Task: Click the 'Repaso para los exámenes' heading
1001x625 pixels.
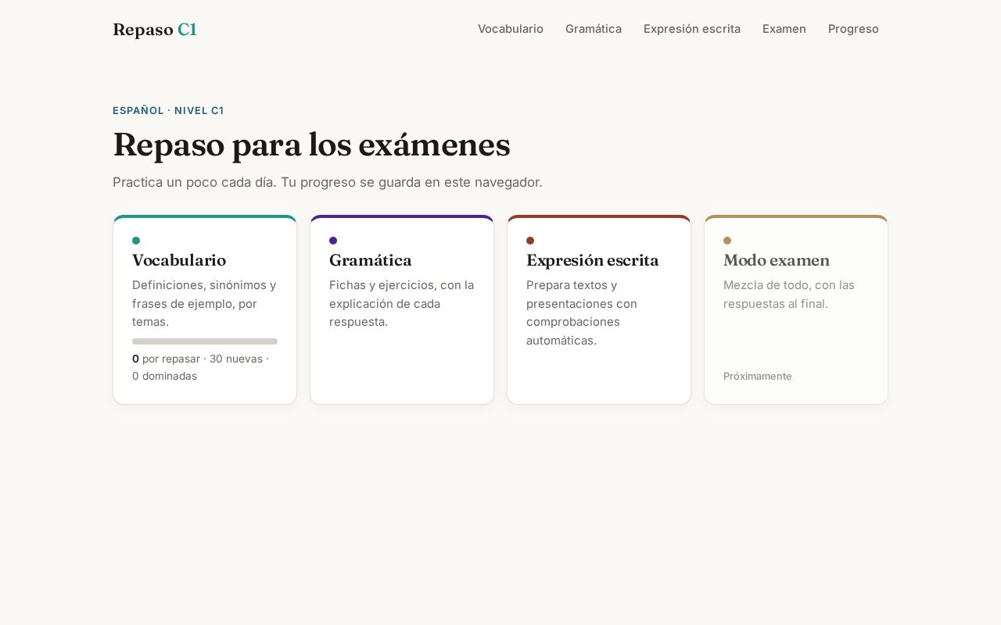Action: pyautogui.click(x=311, y=145)
